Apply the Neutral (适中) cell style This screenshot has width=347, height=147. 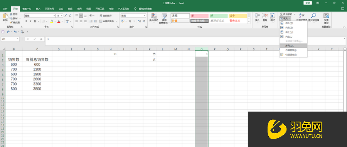(x=238, y=16)
